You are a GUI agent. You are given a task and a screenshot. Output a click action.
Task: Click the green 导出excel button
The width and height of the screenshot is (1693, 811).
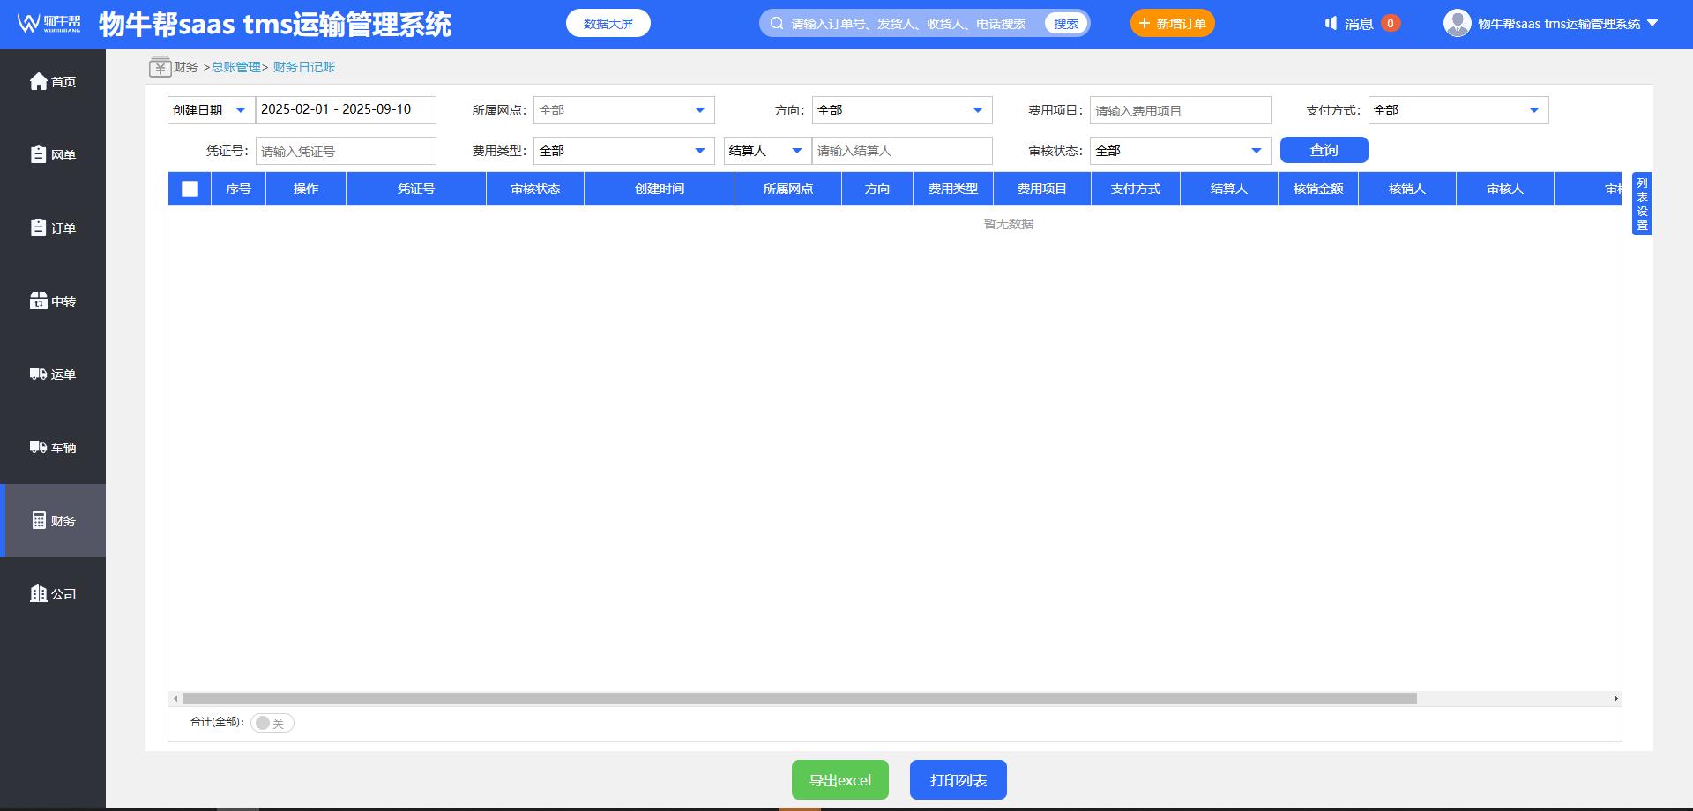(x=839, y=780)
